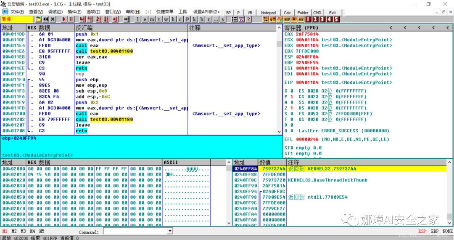Open Run trace with '...' button
Image resolution: width=454 pixels, height=240 pixels.
216,19
